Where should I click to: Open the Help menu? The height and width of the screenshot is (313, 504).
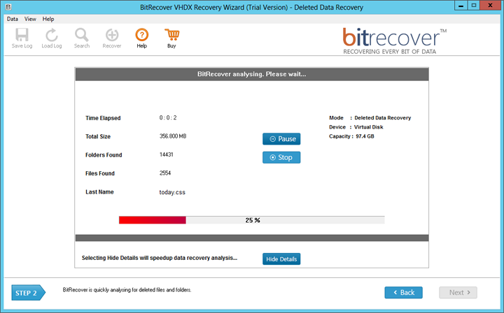48,19
